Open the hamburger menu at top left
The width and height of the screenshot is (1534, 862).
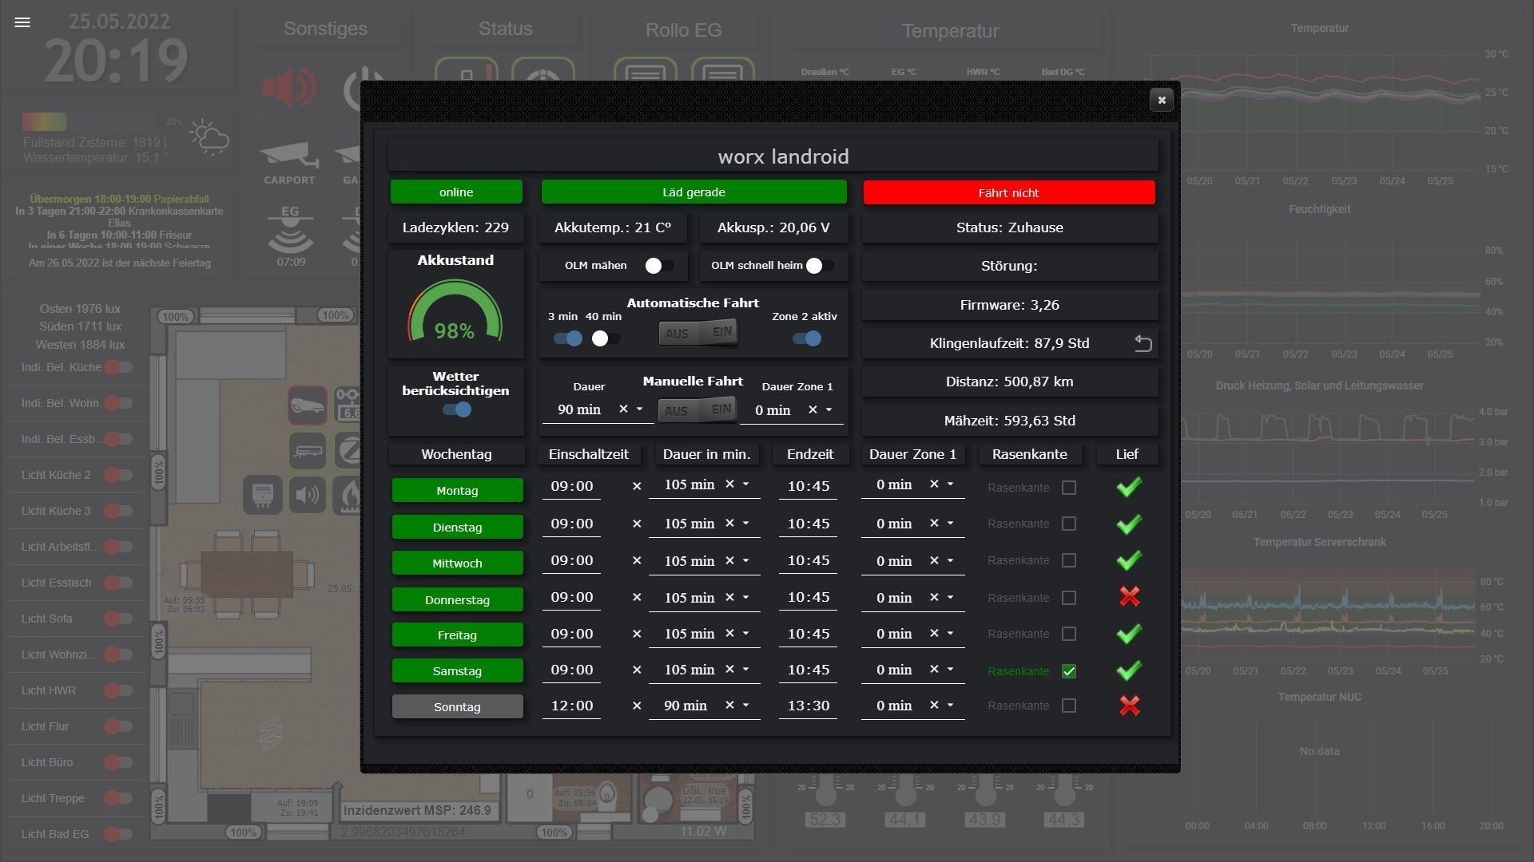[22, 22]
